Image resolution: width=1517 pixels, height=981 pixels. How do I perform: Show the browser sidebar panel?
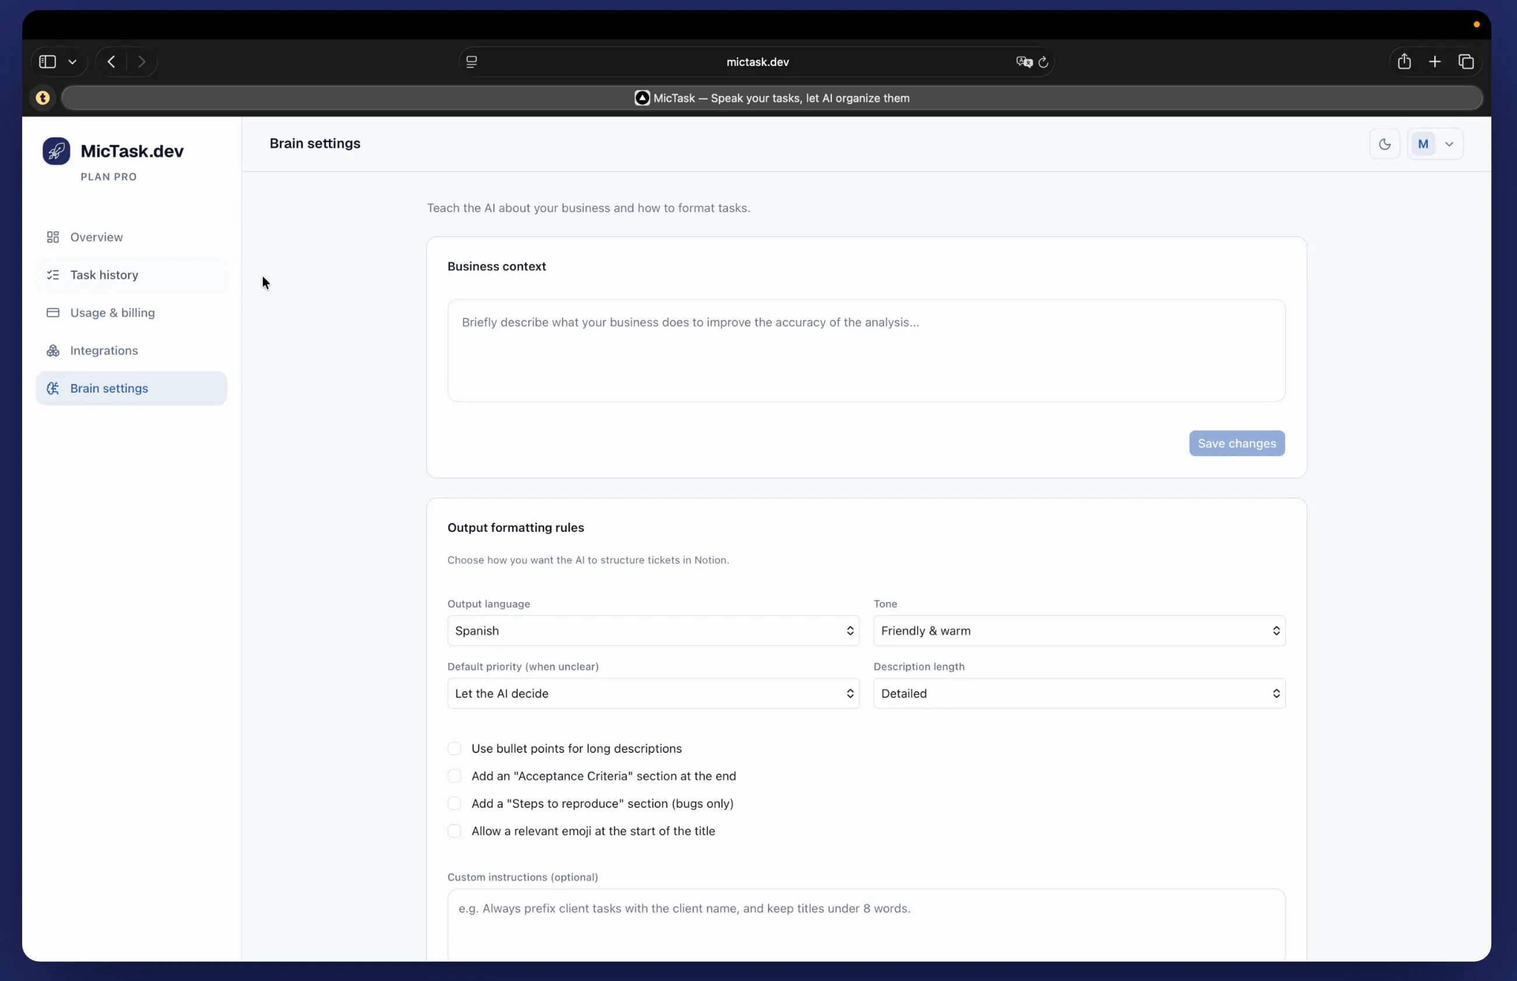(48, 62)
